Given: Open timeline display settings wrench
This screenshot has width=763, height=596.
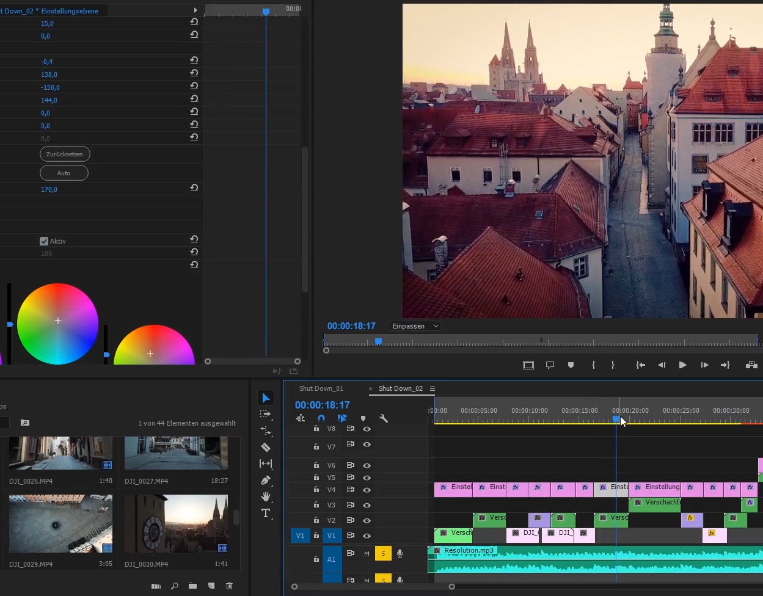Looking at the screenshot, I should (x=384, y=418).
